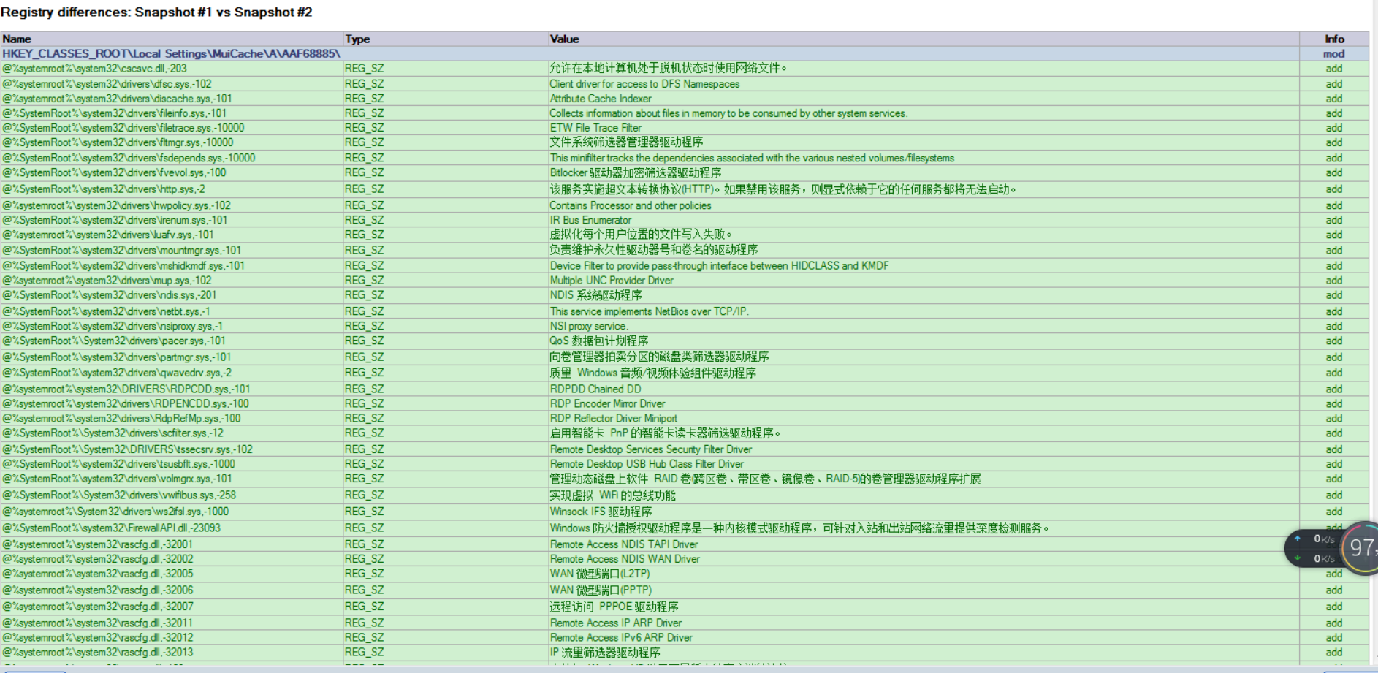Click the HIDCLASS and KMDF filter description
The width and height of the screenshot is (1378, 673).
720,266
